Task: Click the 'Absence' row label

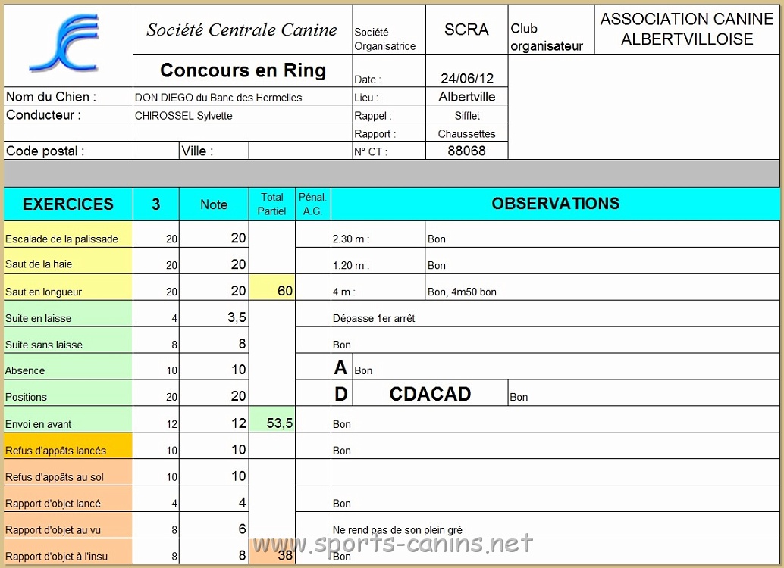Action: click(x=68, y=367)
